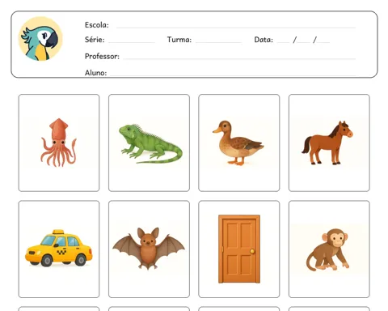Click the Escola blank line
The width and height of the screenshot is (388, 311).
click(236, 28)
